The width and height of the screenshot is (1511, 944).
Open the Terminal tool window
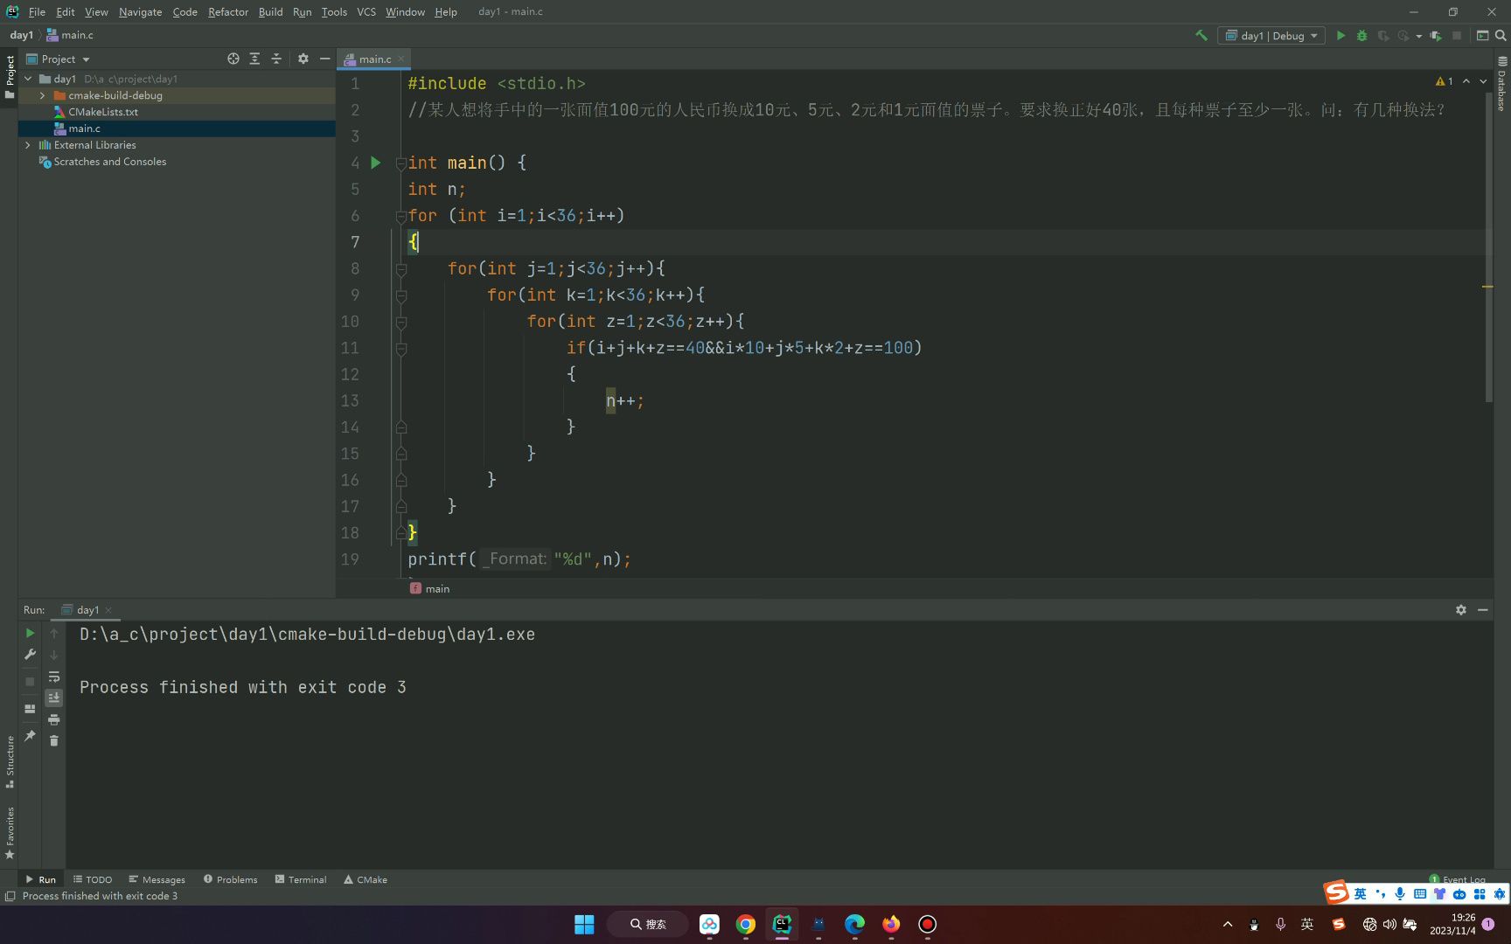point(301,879)
